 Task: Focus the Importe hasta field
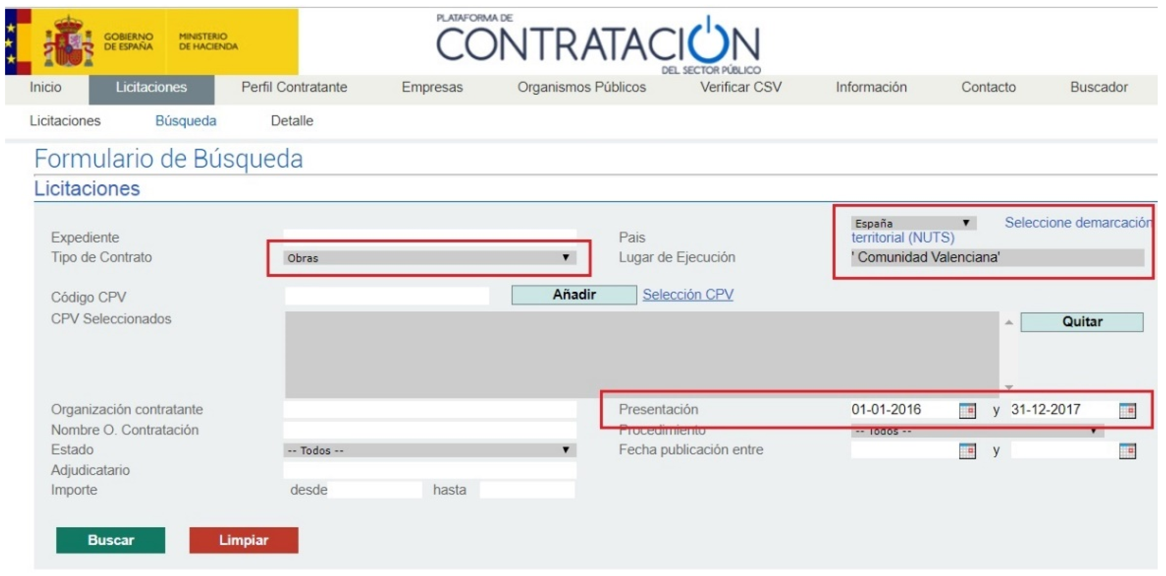point(527,490)
